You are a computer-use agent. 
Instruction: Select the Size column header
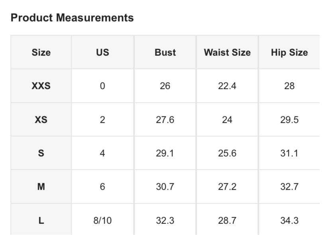pos(41,52)
